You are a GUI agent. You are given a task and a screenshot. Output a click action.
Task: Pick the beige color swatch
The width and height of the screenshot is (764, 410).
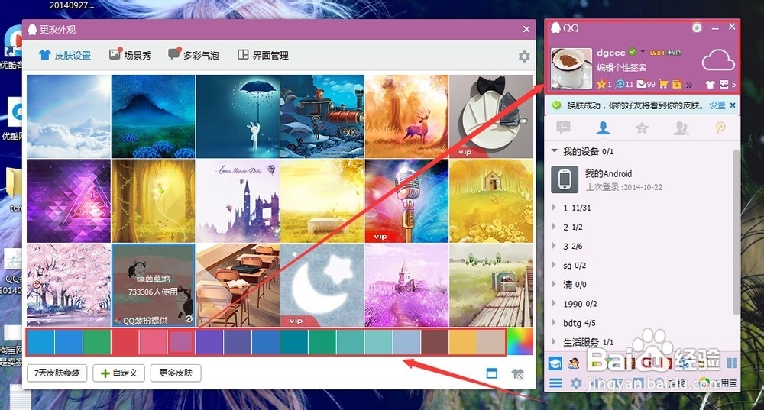tap(491, 341)
